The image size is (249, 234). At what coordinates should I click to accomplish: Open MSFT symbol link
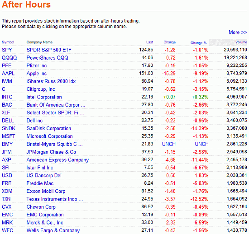pos(9,136)
